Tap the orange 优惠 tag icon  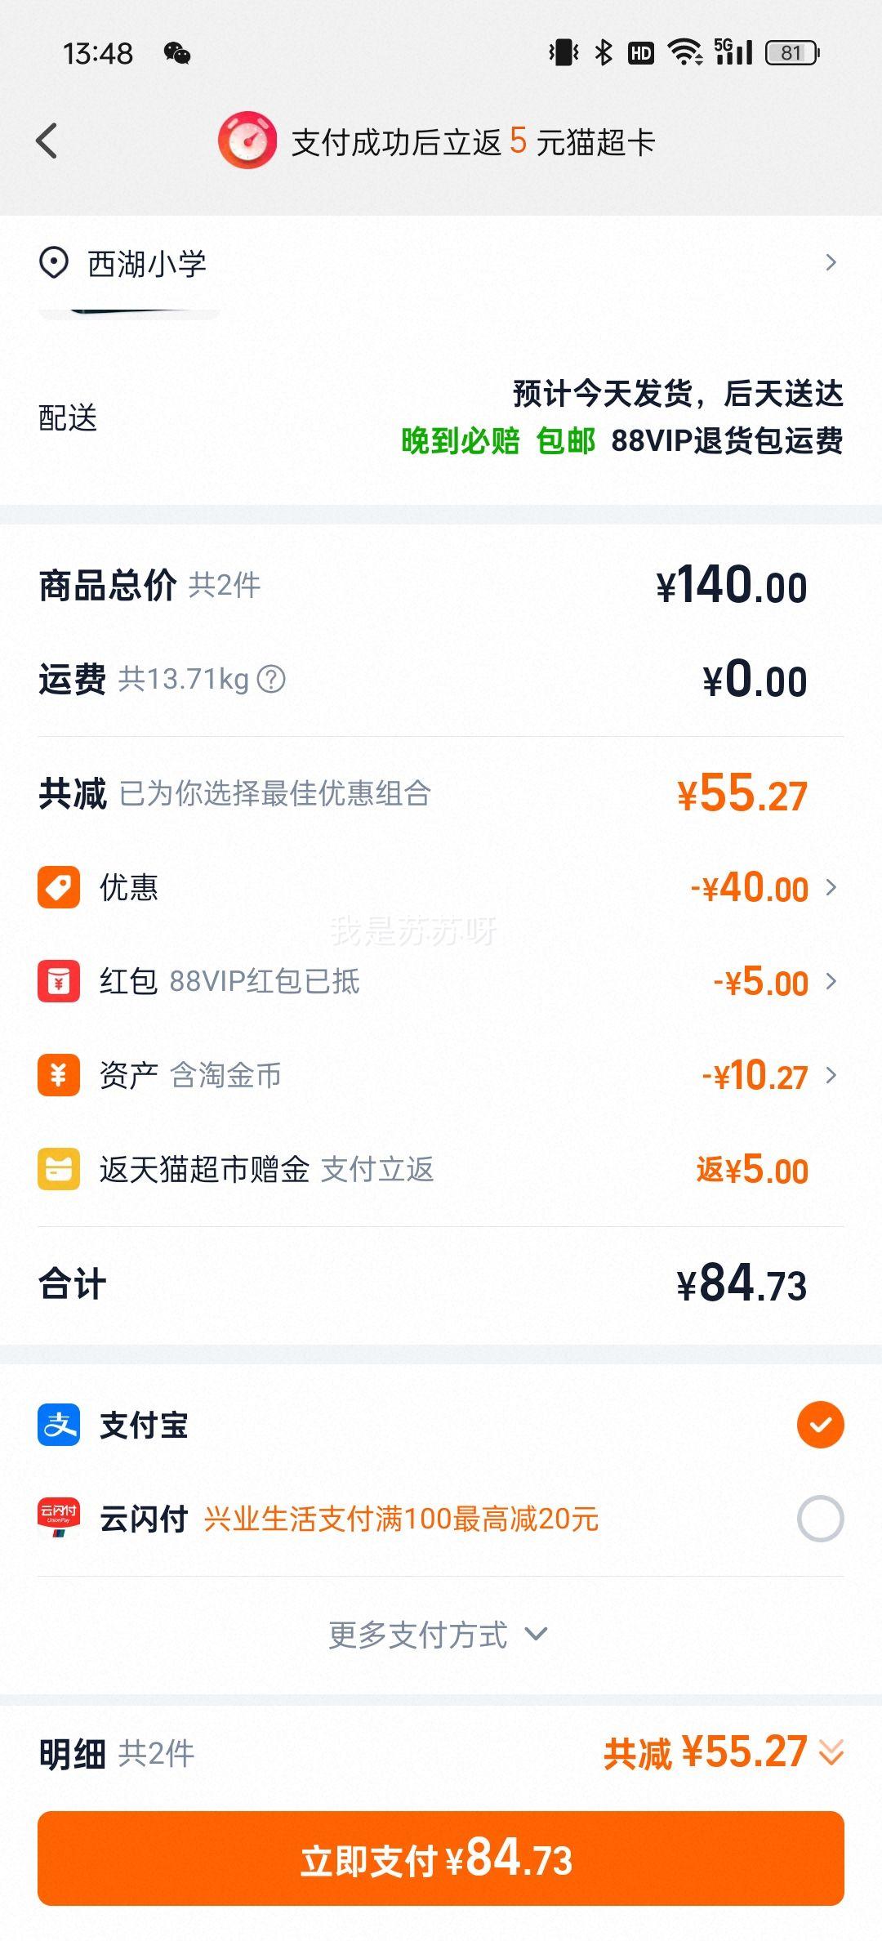(59, 887)
